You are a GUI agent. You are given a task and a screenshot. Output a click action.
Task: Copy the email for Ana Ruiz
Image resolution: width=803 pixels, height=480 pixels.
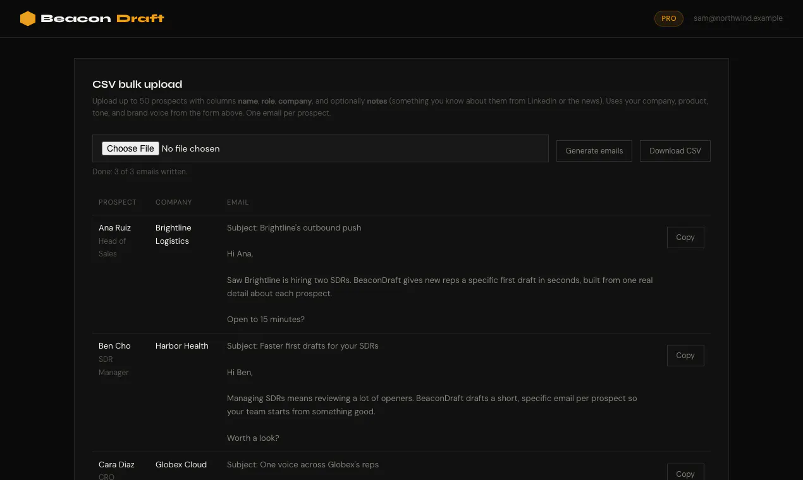pos(685,237)
